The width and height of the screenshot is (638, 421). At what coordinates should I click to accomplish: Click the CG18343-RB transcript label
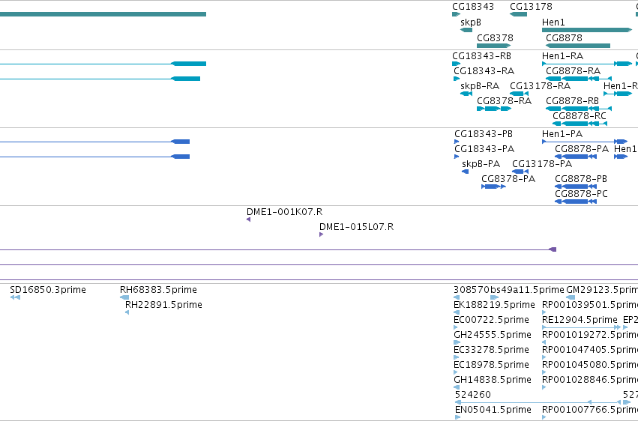[481, 55]
